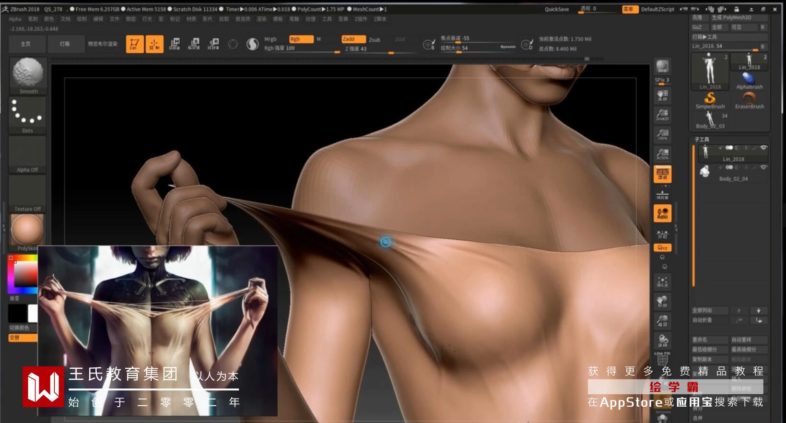Toggle the XYZ rotation axis button
The width and height of the screenshot is (786, 423).
point(662,248)
